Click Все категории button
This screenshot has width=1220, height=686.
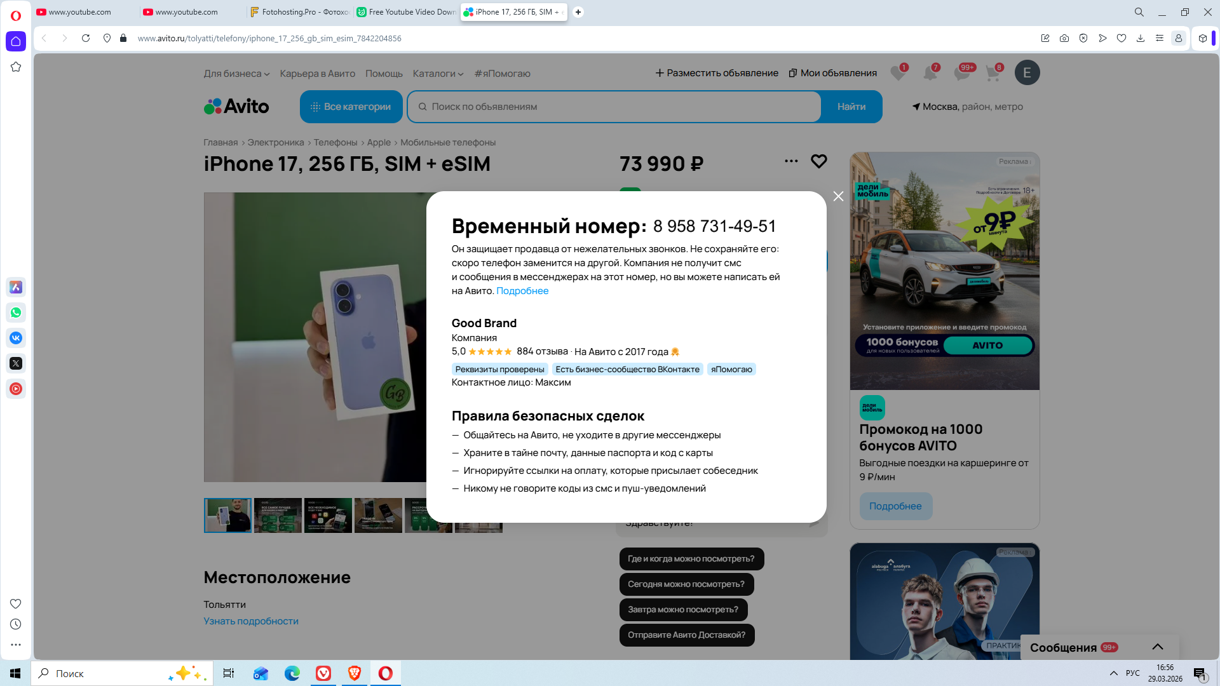click(x=351, y=107)
